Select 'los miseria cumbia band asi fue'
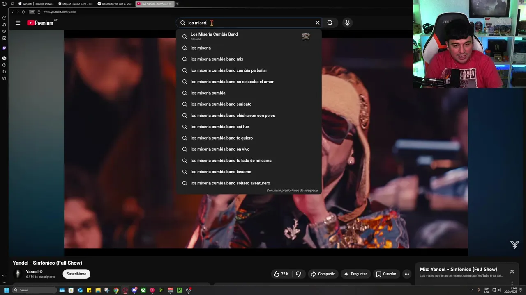Viewport: 526px width, 295px height. 249,127
